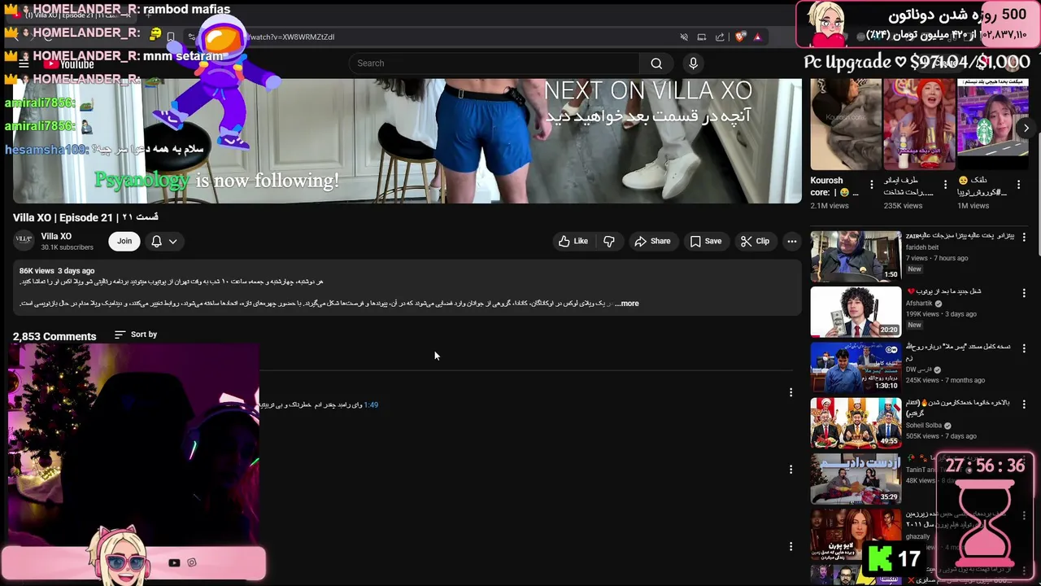Click the 'Villa XO | Episode 21' video title
Screen dimensions: 1041x586
click(x=85, y=217)
